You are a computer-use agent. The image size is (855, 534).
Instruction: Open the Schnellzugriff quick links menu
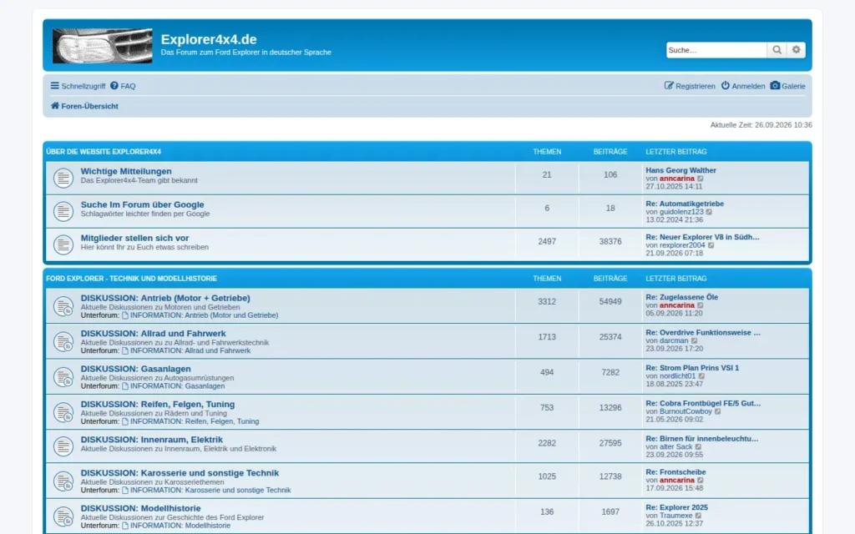(x=78, y=86)
